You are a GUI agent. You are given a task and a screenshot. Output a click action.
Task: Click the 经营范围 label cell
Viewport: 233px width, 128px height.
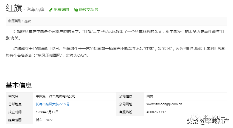click(19, 120)
